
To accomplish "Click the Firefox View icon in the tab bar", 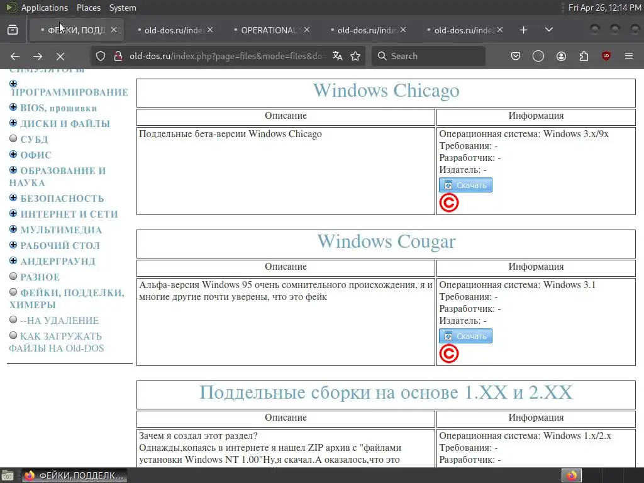I will (x=13, y=30).
